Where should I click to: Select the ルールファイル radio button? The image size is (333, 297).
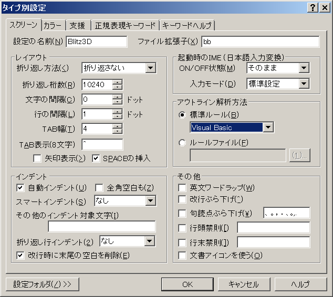point(182,142)
